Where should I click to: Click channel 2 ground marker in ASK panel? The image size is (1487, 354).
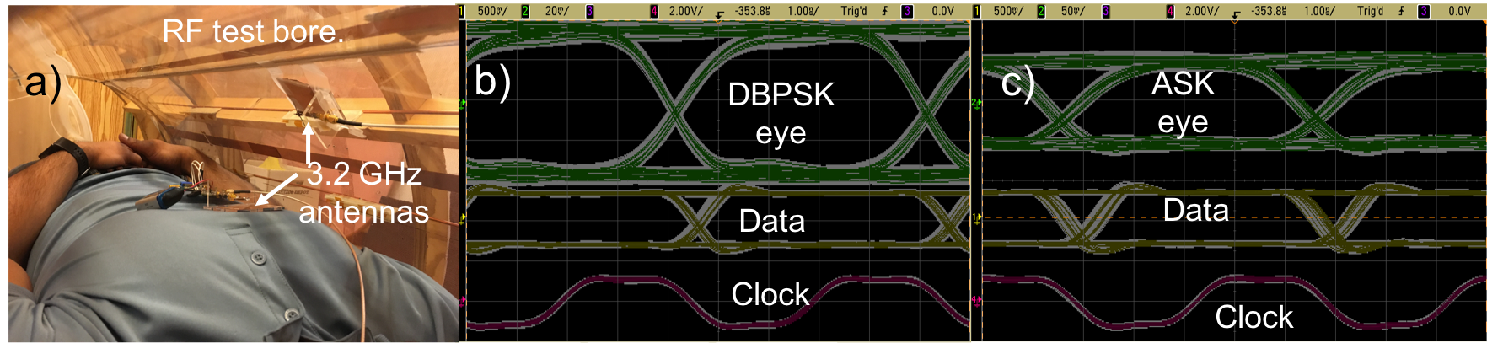976,103
